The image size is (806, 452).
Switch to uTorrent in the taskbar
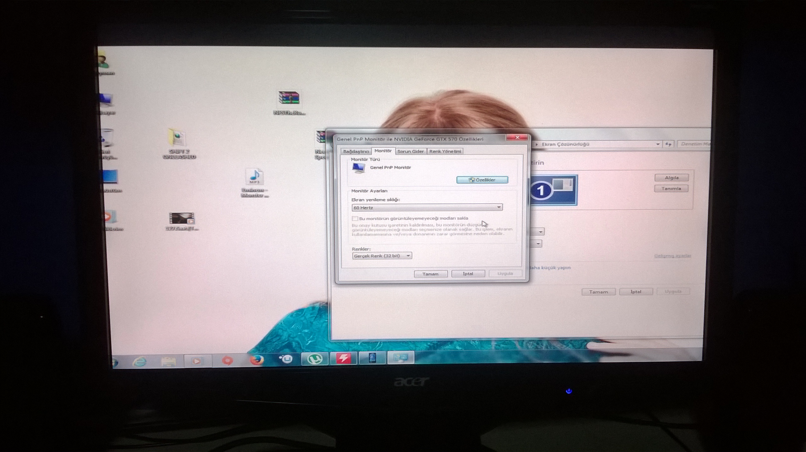pos(315,358)
